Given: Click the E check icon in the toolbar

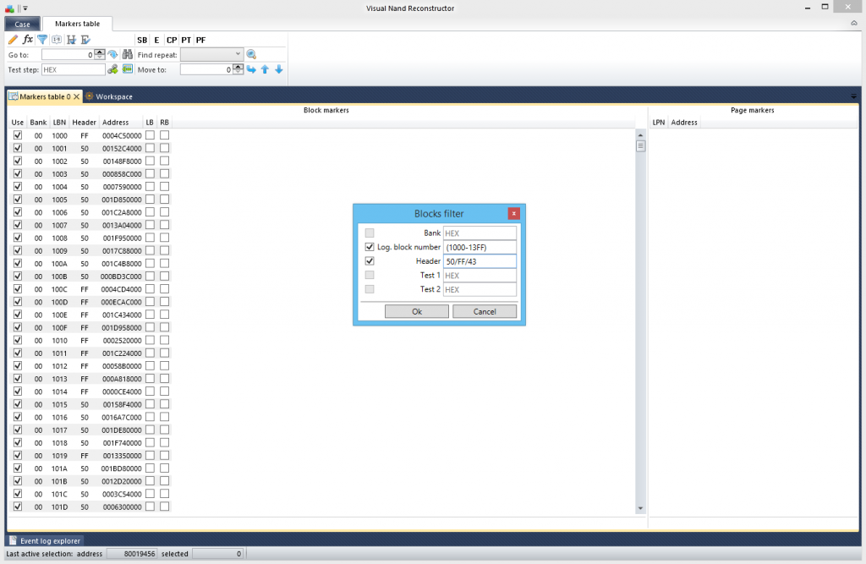Looking at the screenshot, I should (x=85, y=40).
